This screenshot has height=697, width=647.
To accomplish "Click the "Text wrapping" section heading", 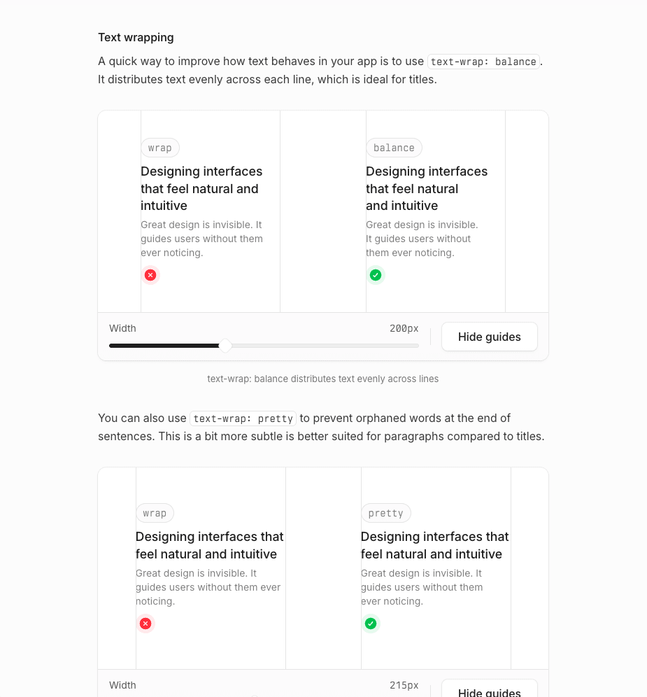I will (x=136, y=37).
